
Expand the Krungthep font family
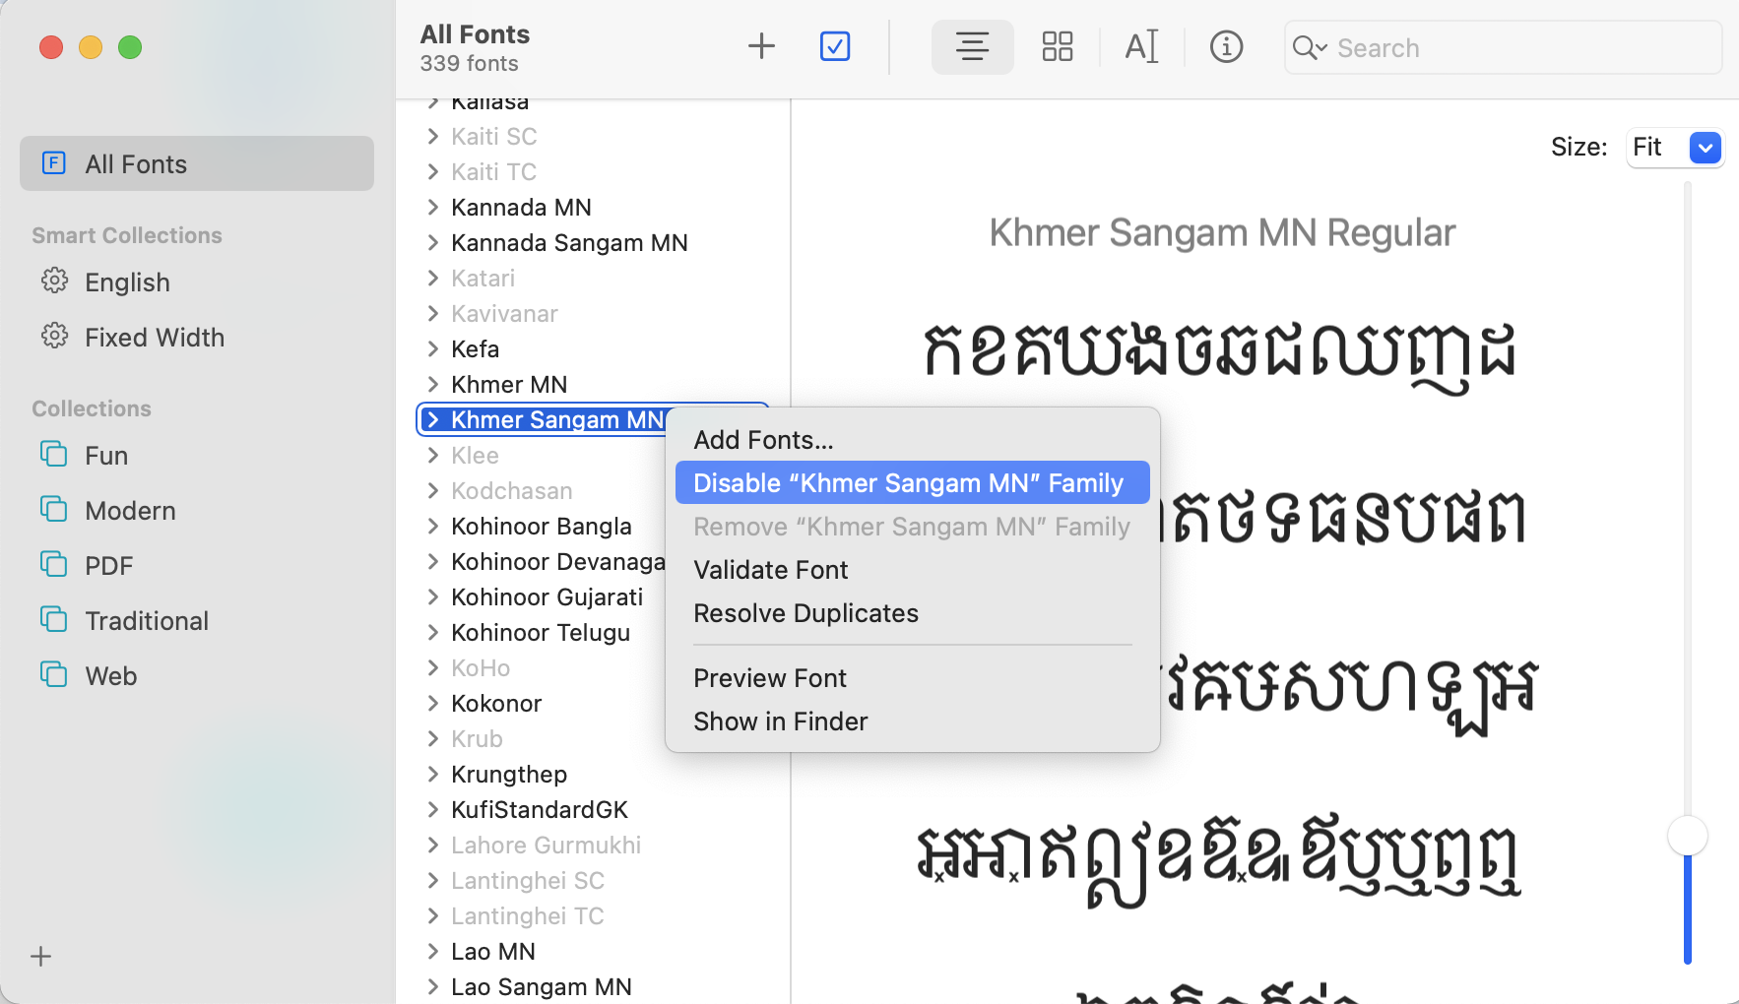(432, 775)
